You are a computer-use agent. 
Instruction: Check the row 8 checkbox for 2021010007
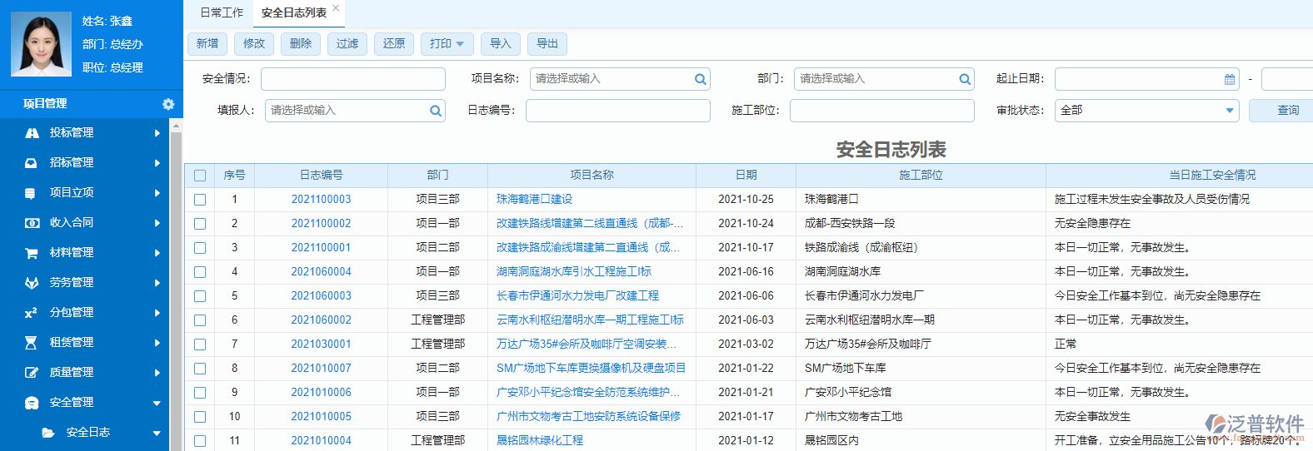(200, 369)
